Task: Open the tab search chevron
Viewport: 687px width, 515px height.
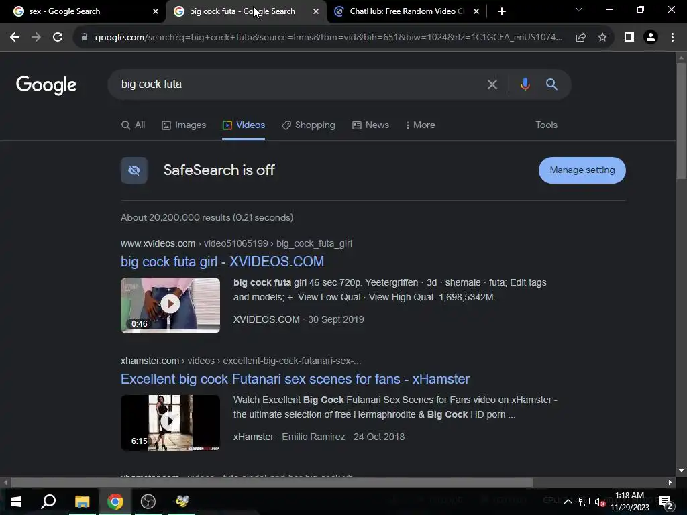Action: (x=579, y=9)
